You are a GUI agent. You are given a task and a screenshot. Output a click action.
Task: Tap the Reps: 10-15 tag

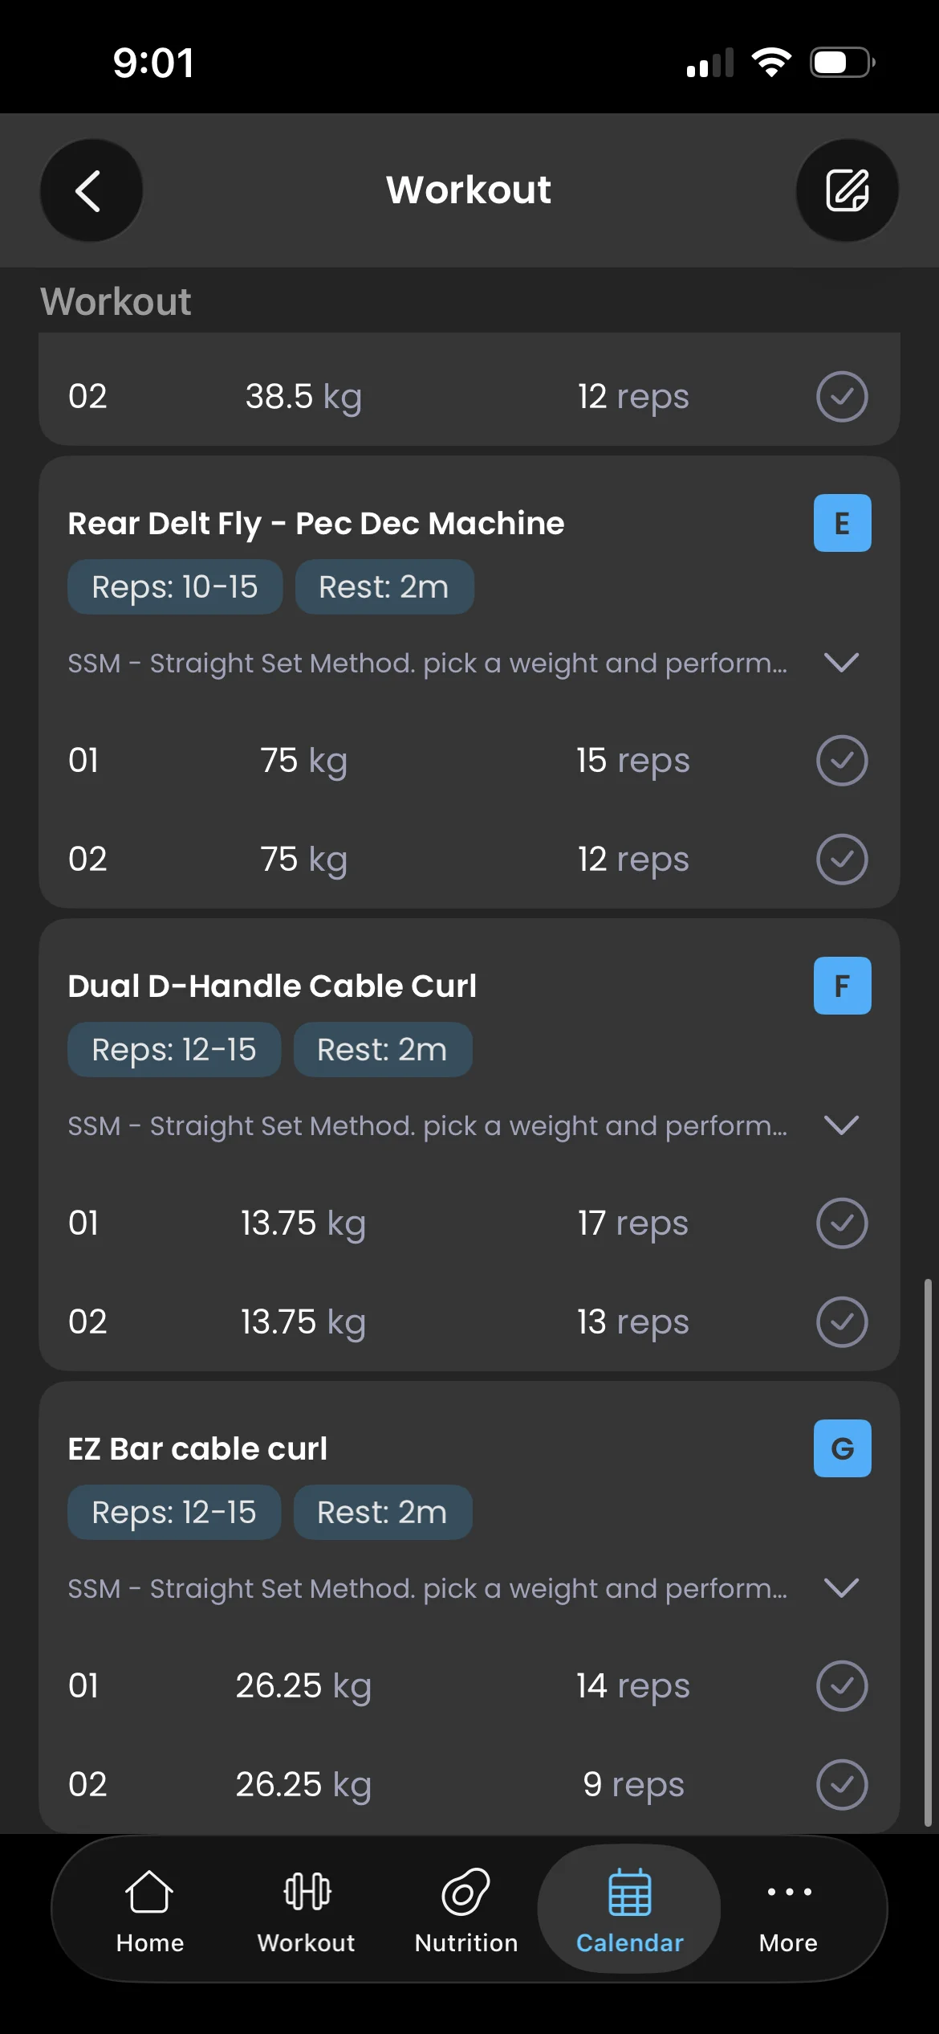175,587
